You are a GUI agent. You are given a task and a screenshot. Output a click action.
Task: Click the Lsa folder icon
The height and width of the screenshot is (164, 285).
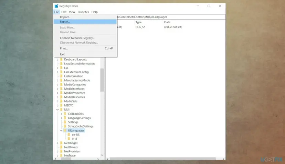click(61, 68)
